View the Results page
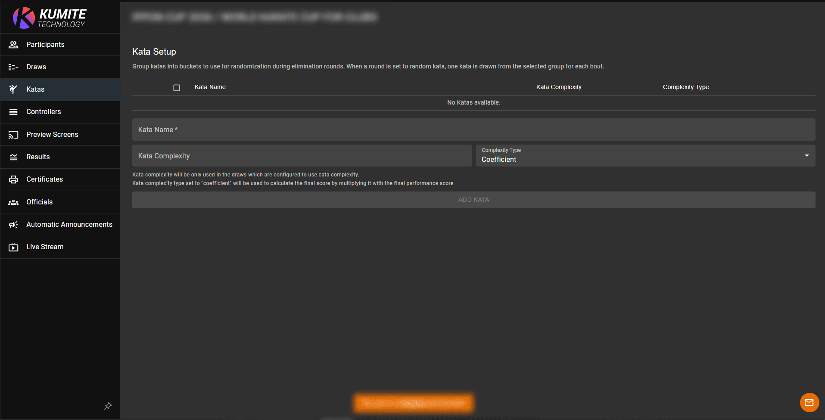The image size is (825, 420). [60, 157]
